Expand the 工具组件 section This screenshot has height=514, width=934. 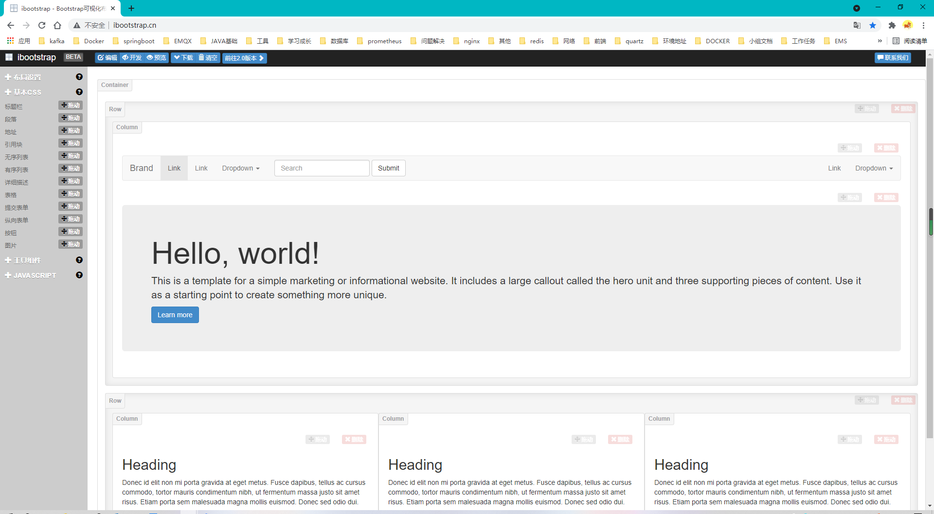[x=23, y=260]
